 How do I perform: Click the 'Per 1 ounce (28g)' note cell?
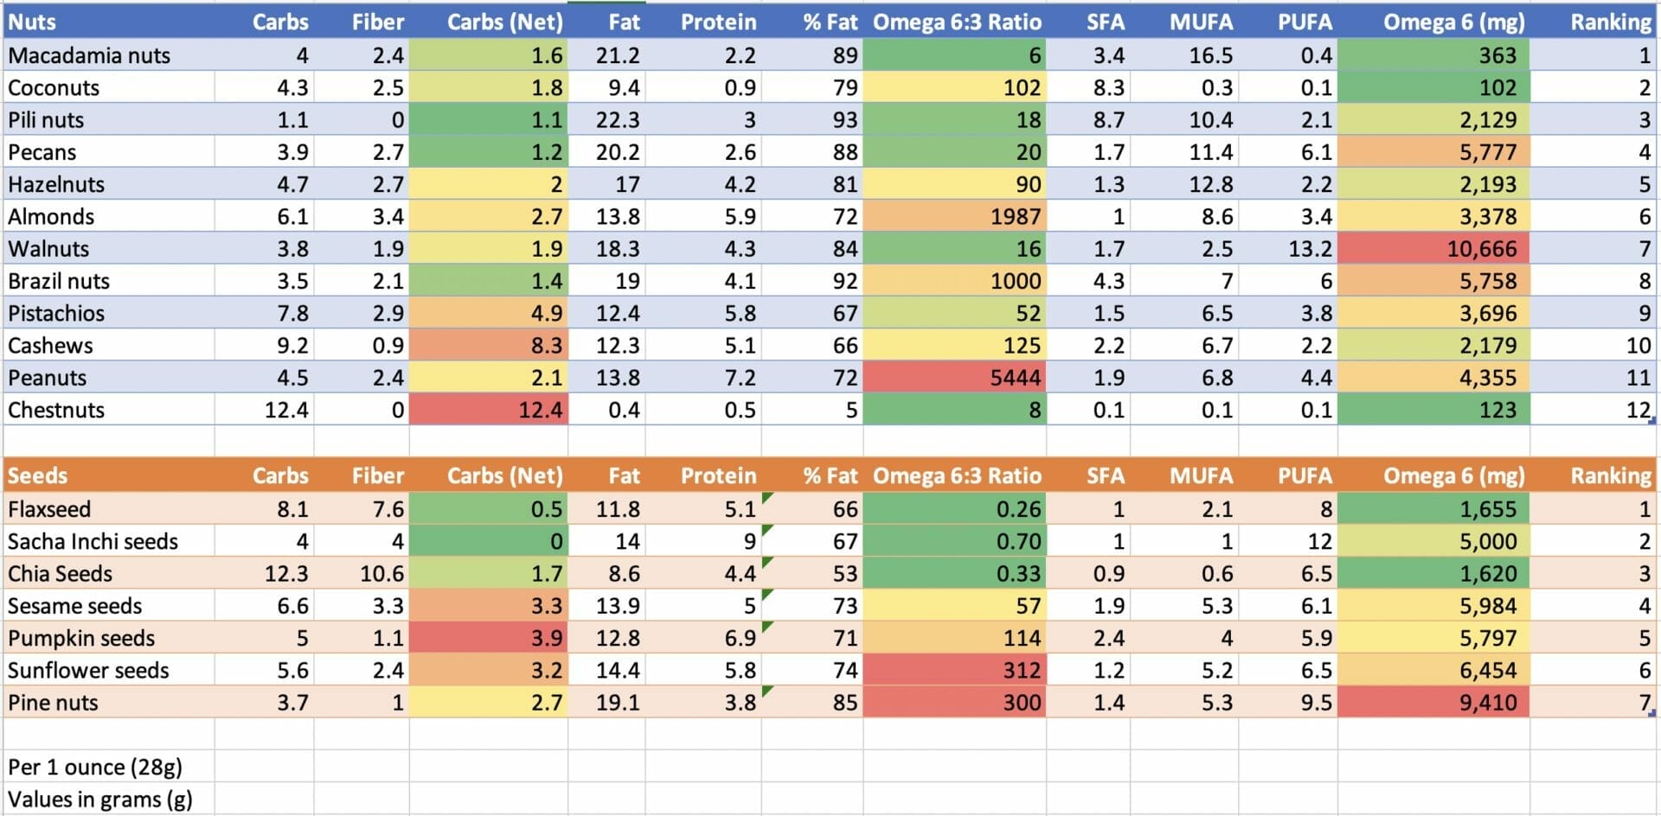click(108, 767)
